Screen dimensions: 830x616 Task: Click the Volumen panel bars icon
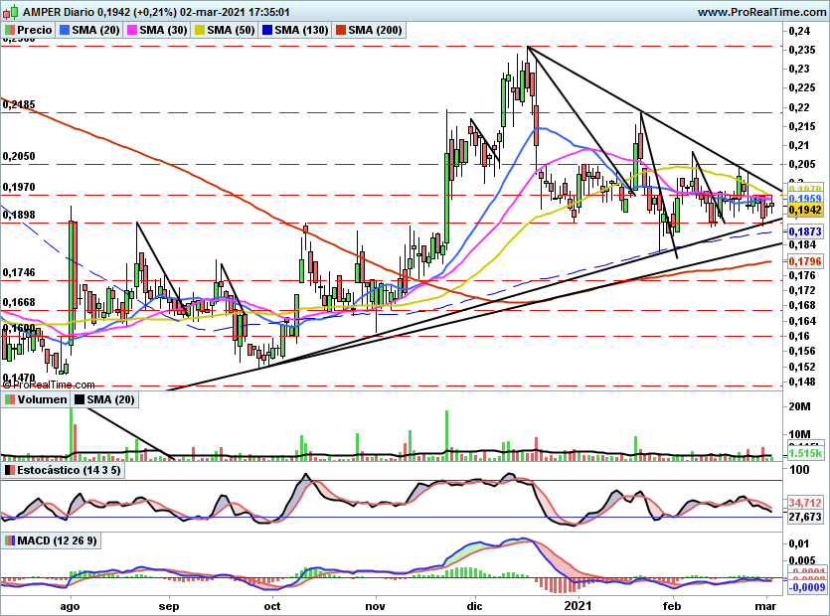(x=10, y=399)
